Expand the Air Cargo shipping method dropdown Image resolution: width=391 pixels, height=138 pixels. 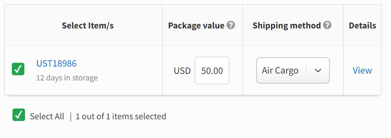point(293,70)
